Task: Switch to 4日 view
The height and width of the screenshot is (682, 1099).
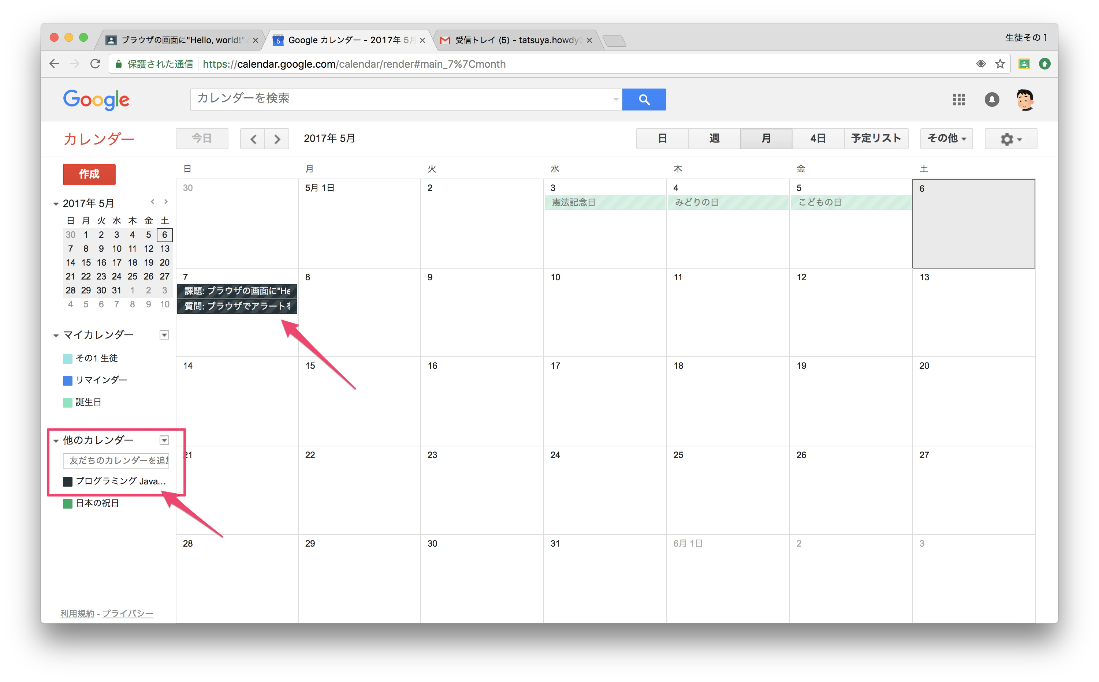Action: (x=818, y=138)
